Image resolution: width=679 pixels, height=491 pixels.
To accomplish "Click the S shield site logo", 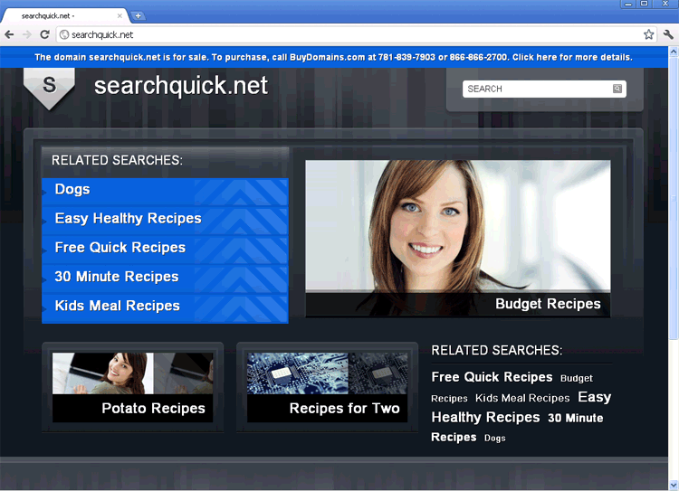I will click(x=49, y=87).
